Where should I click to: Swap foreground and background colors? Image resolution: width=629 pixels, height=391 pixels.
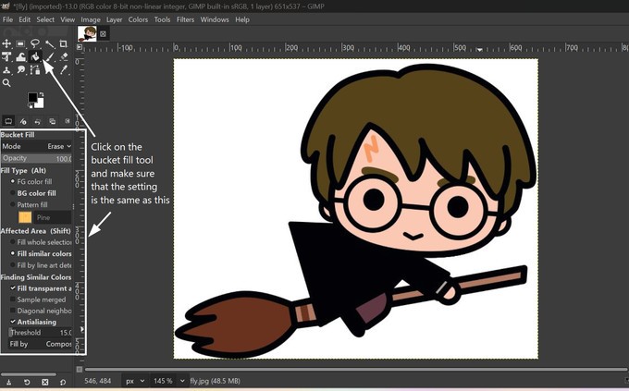click(42, 95)
